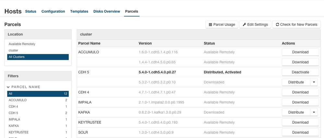Click the Parcel Usage button
The height and width of the screenshot is (138, 324).
(222, 25)
